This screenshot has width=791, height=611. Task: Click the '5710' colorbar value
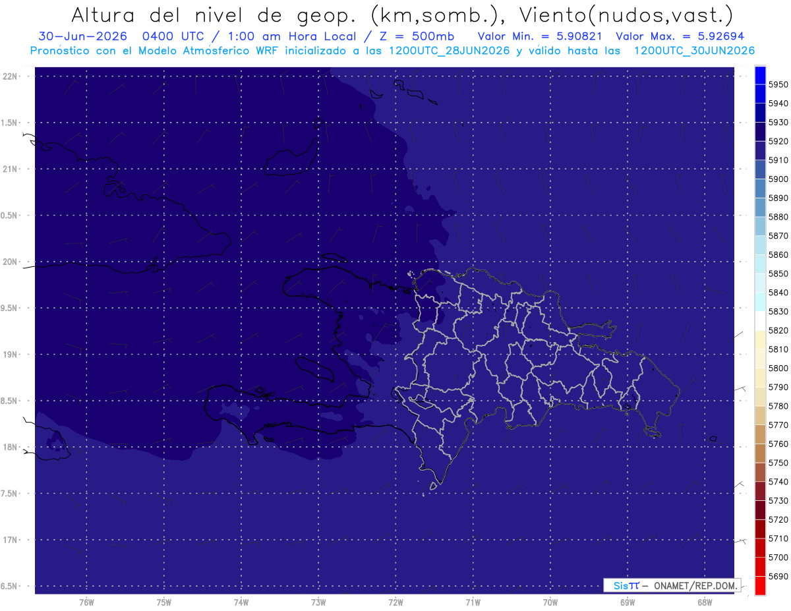pos(778,538)
